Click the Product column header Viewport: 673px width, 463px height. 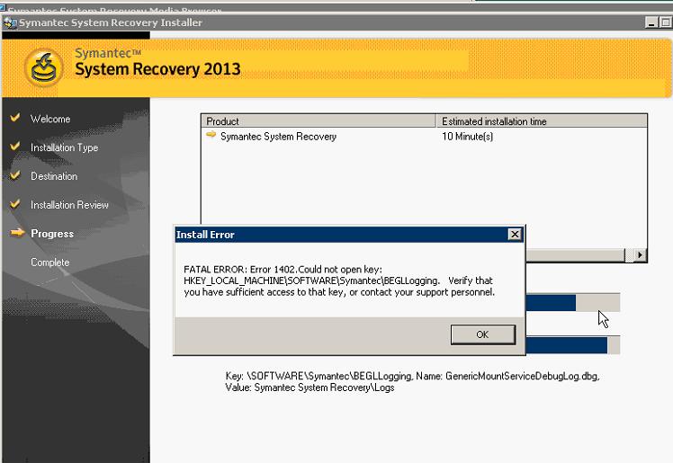click(x=319, y=120)
